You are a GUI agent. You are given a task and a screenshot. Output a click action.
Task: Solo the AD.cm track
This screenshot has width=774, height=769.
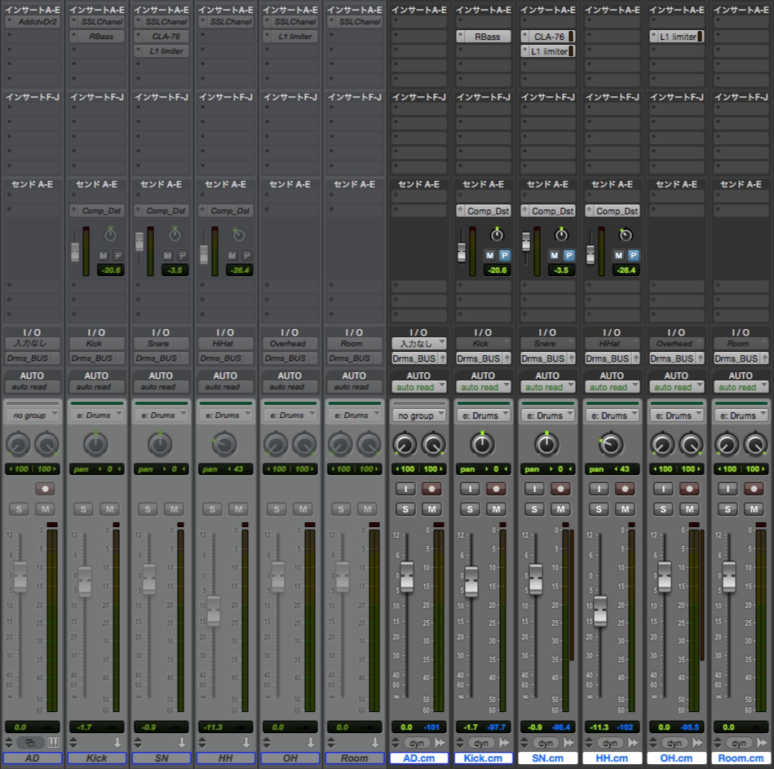click(x=405, y=509)
